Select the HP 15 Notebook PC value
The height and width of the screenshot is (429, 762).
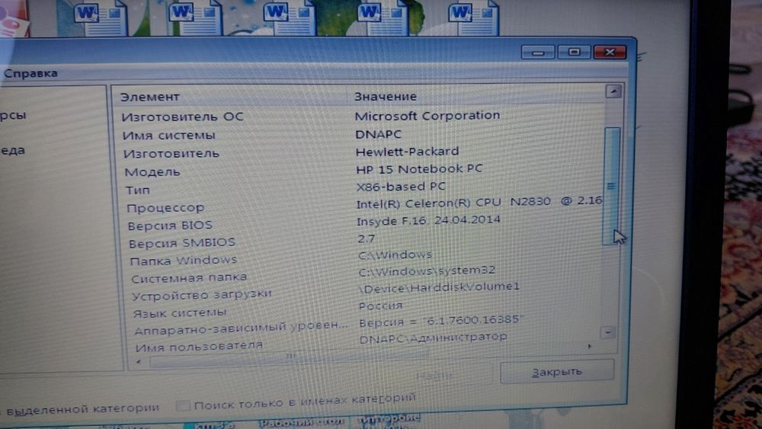point(419,169)
